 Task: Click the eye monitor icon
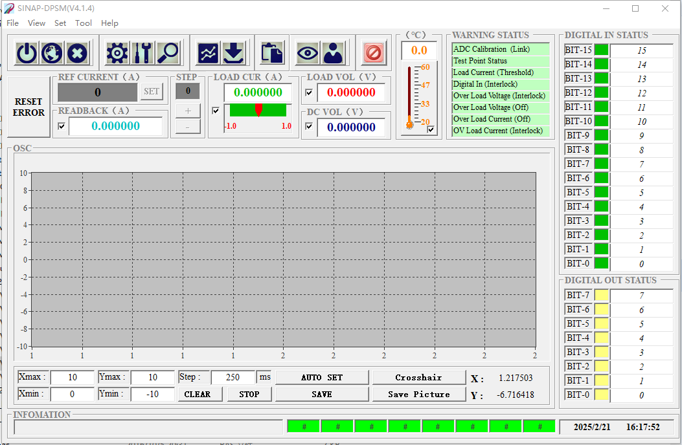(308, 52)
